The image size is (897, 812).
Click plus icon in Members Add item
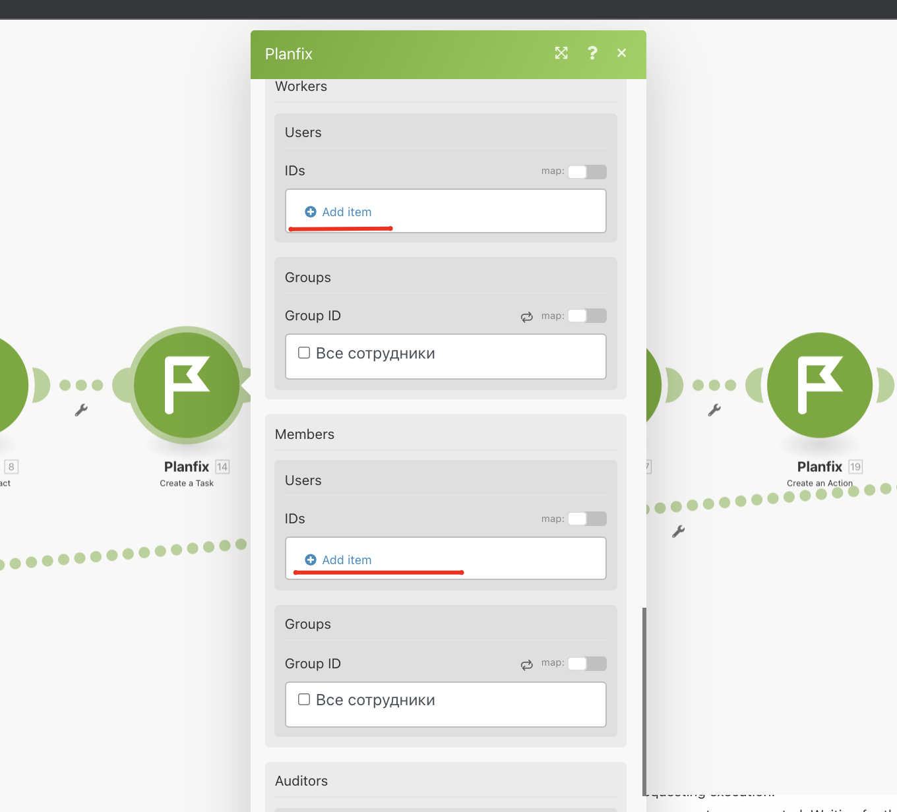[311, 560]
